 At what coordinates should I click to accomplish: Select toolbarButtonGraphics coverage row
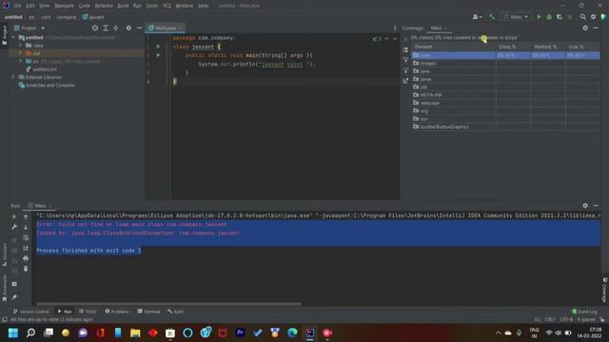point(505,126)
